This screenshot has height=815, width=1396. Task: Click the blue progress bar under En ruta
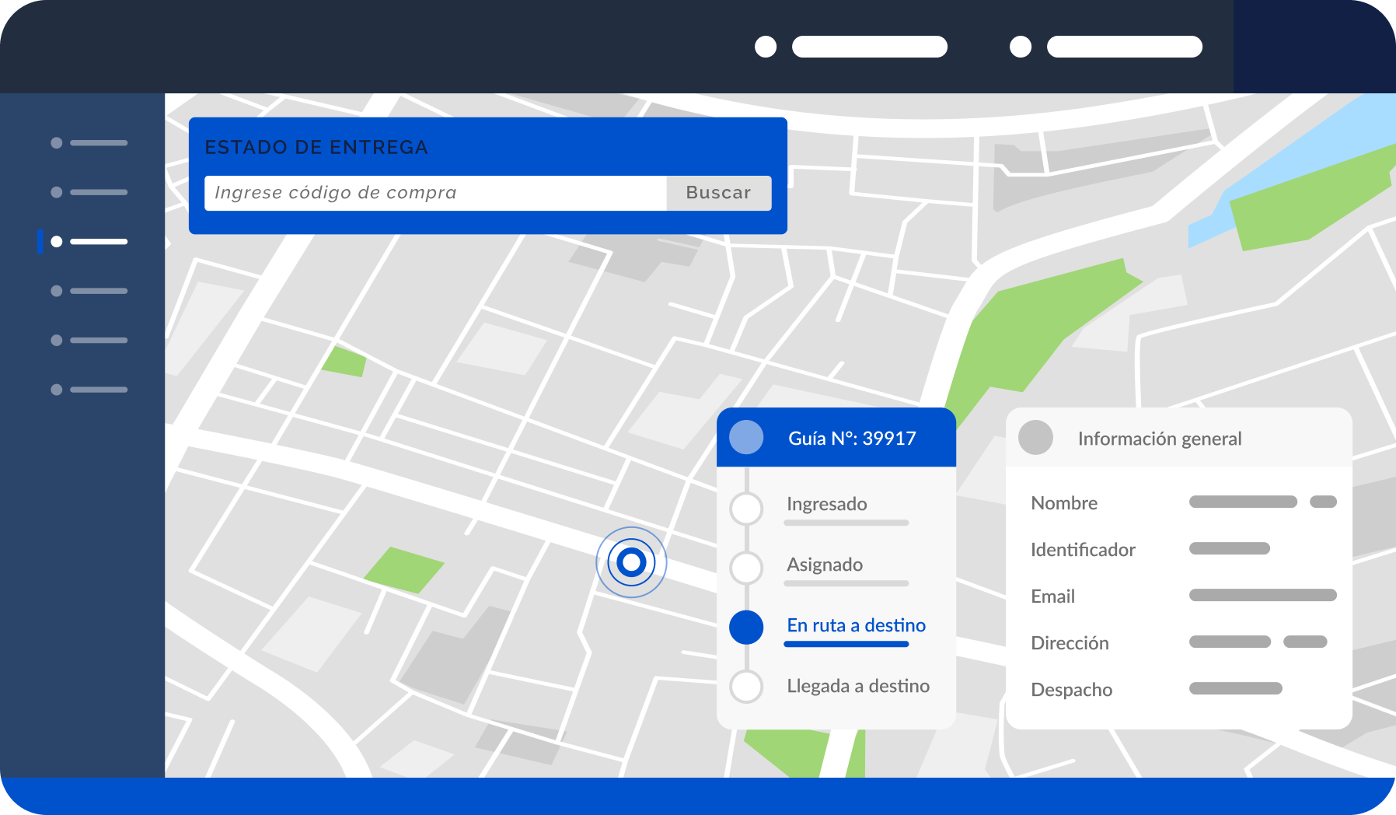pos(846,644)
